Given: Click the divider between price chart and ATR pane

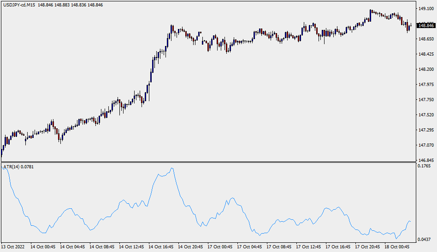Looking at the screenshot, I should pyautogui.click(x=207, y=162).
